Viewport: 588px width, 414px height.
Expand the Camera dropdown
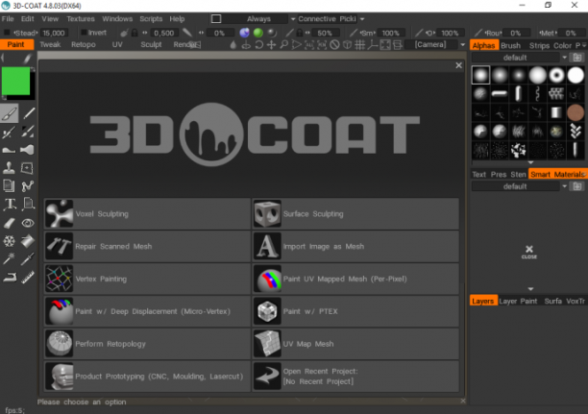click(463, 44)
